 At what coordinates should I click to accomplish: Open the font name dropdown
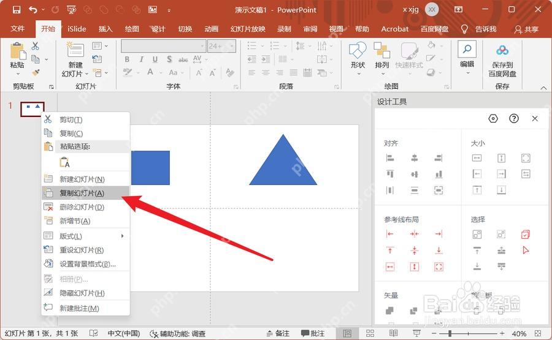[x=202, y=46]
